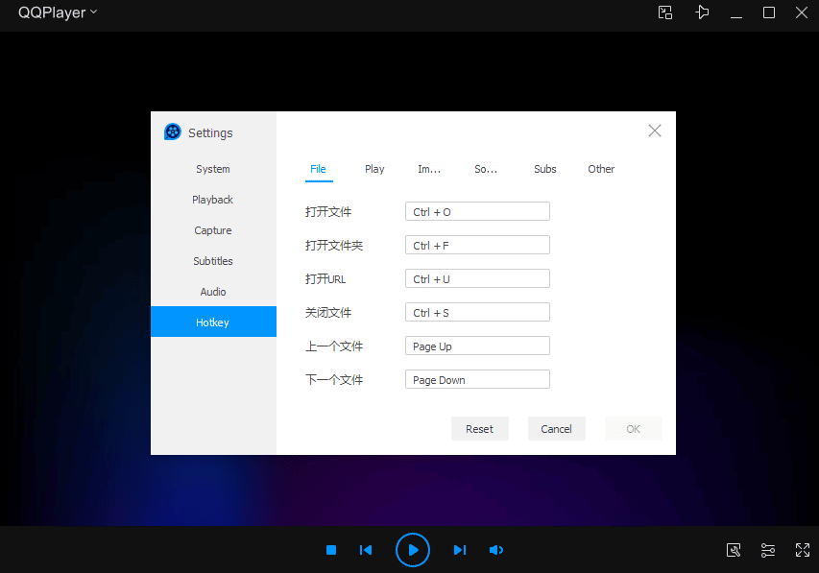Click the 打开URL label
The width and height of the screenshot is (819, 573).
point(325,279)
